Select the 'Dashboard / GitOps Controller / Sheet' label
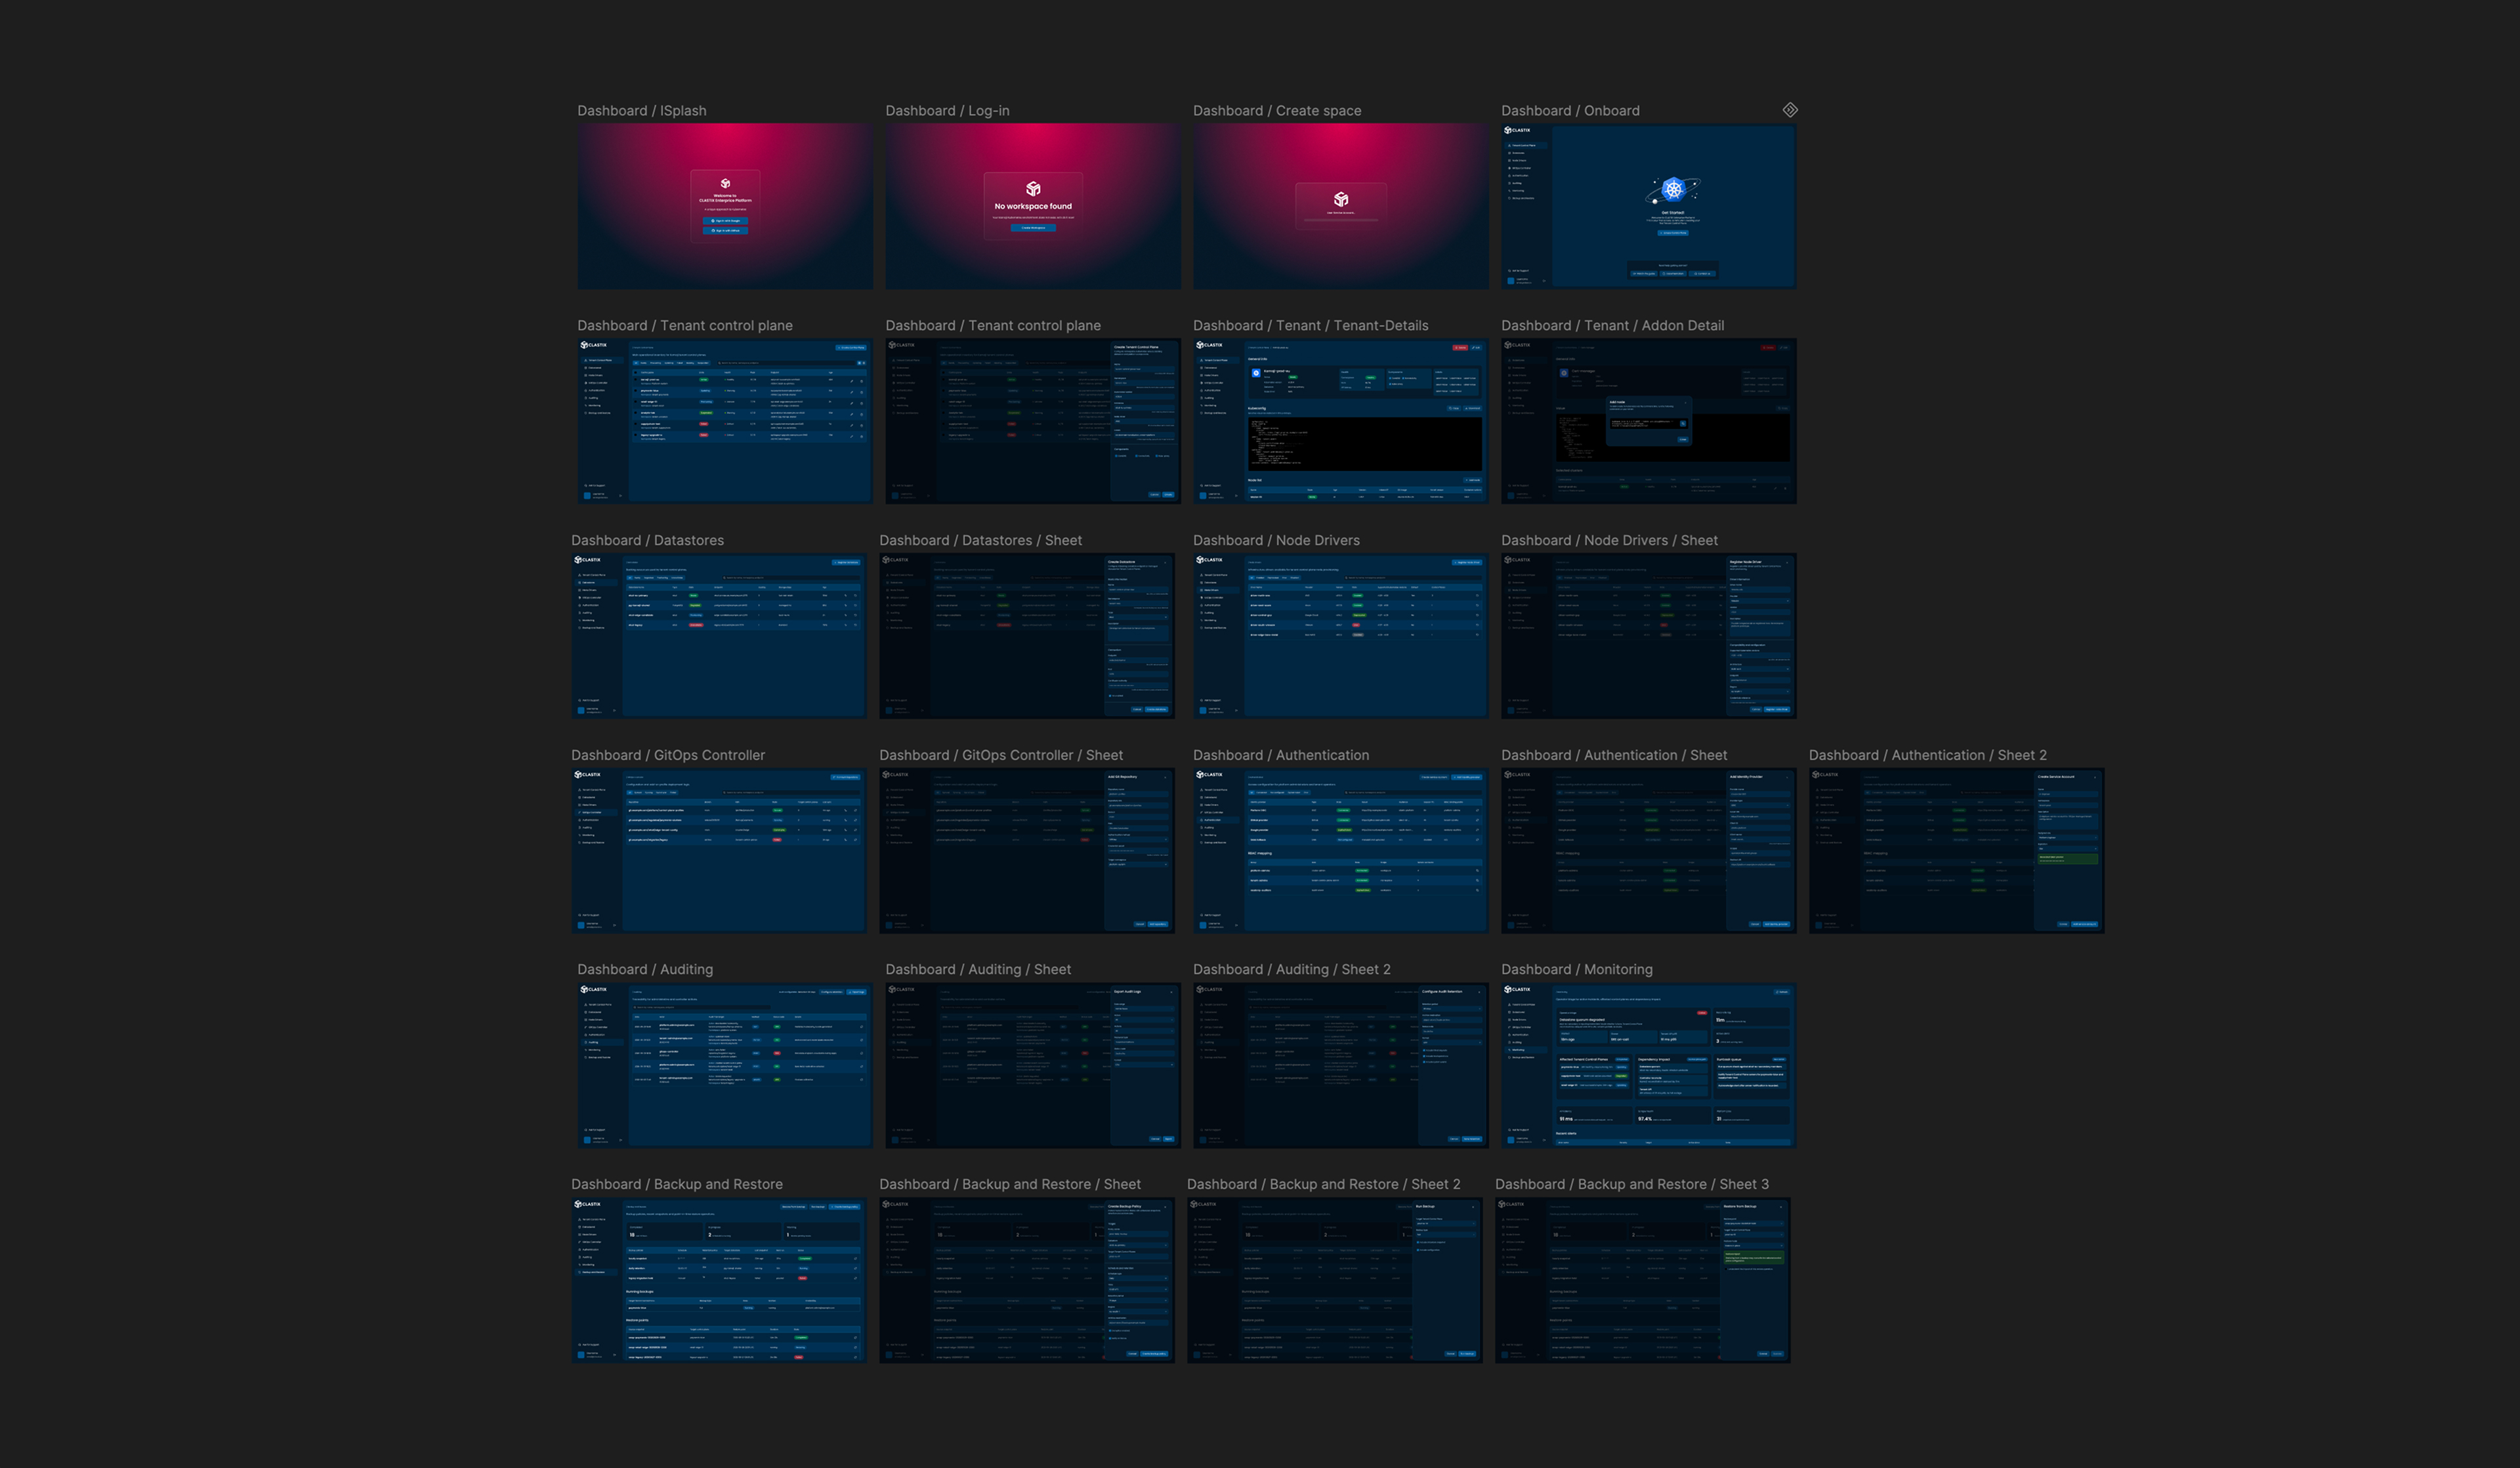Image resolution: width=2520 pixels, height=1468 pixels. coord(1001,756)
